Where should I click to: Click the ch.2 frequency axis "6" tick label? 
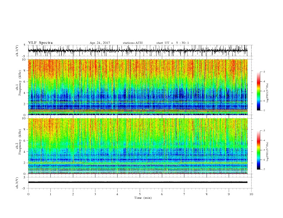25,141
